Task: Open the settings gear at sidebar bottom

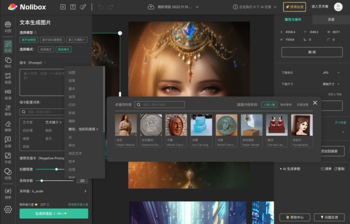Action: pyautogui.click(x=8, y=210)
